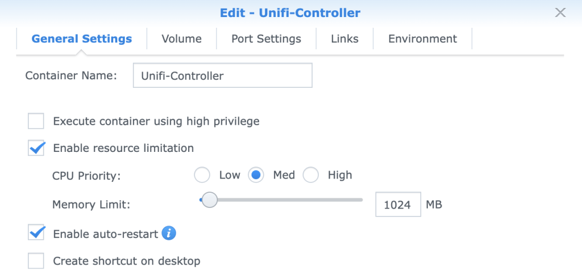The image size is (582, 276).
Task: Click the Container Name label
Action: (x=71, y=75)
